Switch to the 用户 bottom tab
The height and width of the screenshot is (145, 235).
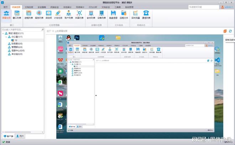tap(20, 136)
